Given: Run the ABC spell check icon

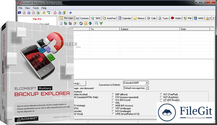Looking at the screenshot, I should 49,13.
